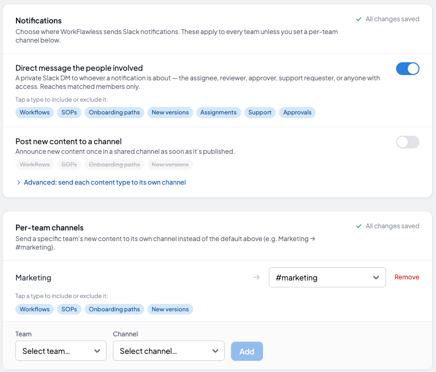The height and width of the screenshot is (372, 436).
Task: Click disabled Onboarding paths chip under Post new content
Action: 114,164
